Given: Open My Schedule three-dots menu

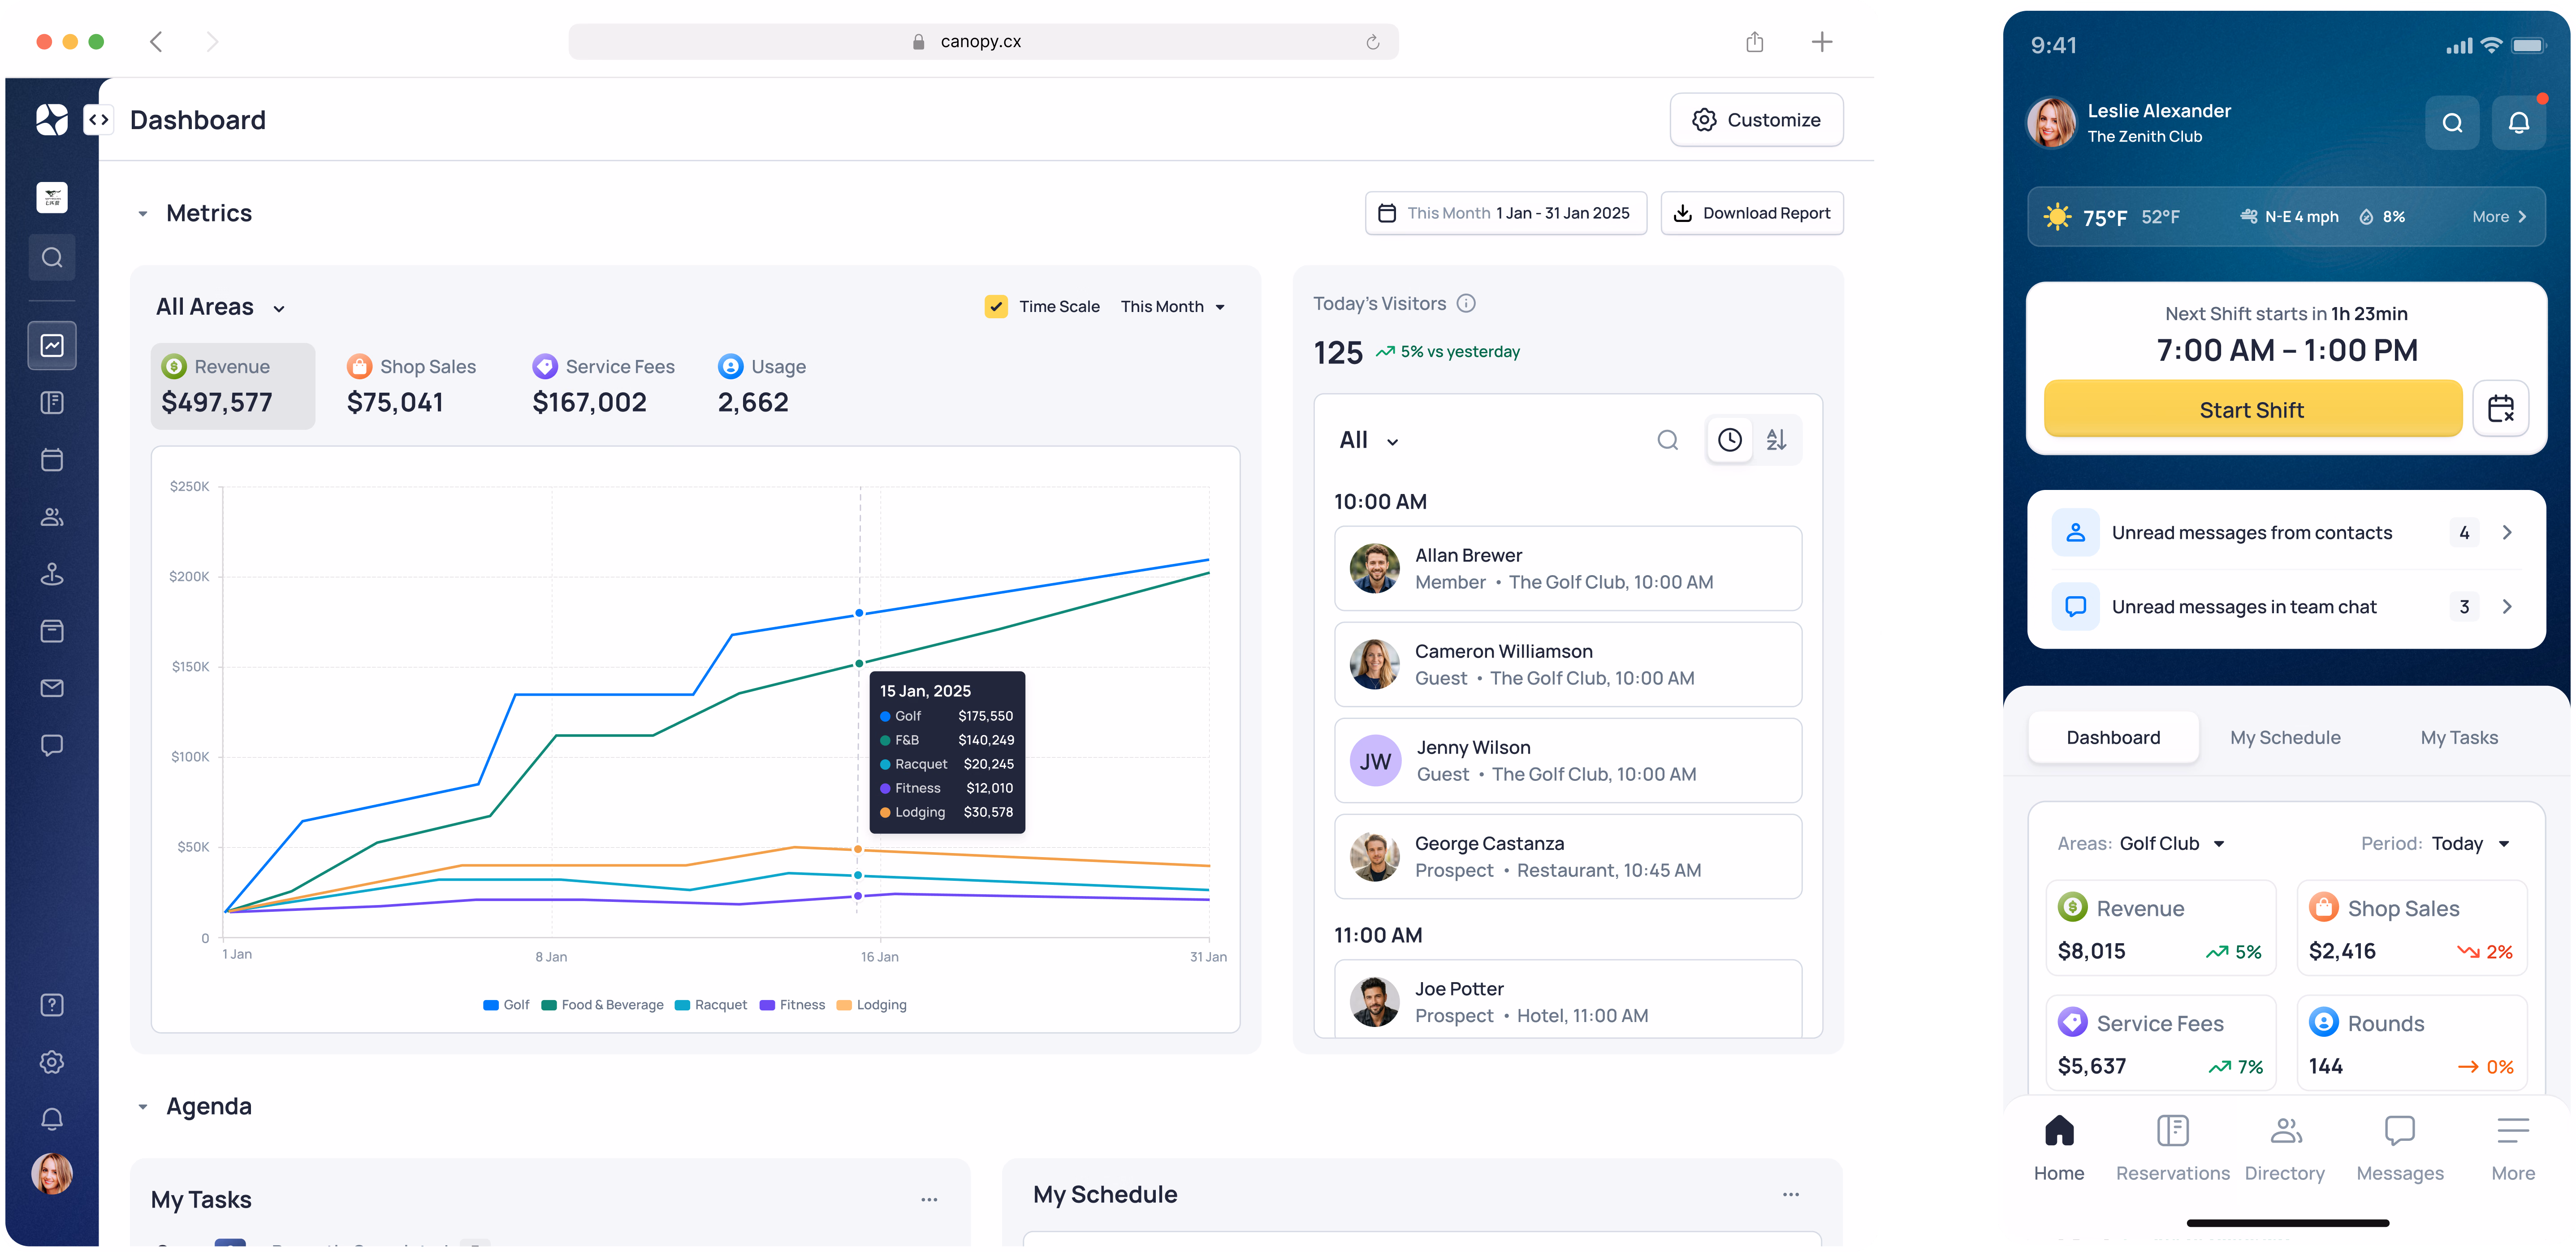Looking at the screenshot, I should [x=1790, y=1194].
